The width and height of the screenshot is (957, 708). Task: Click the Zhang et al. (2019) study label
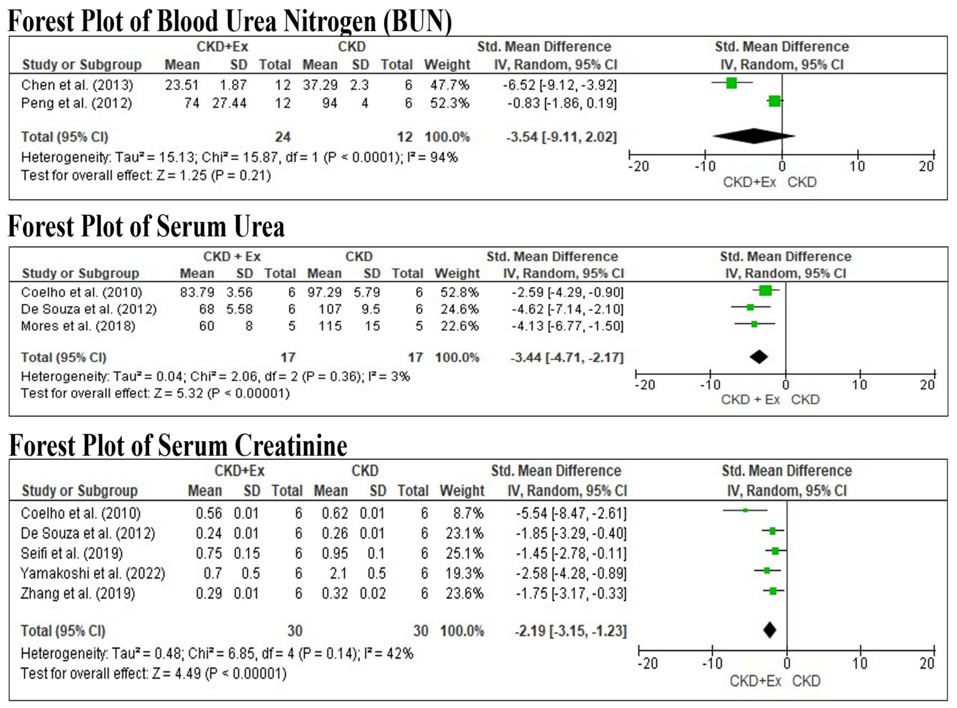pyautogui.click(x=78, y=593)
